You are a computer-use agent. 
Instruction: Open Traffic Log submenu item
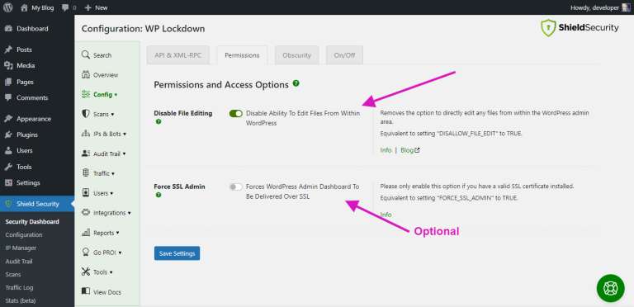point(20,288)
